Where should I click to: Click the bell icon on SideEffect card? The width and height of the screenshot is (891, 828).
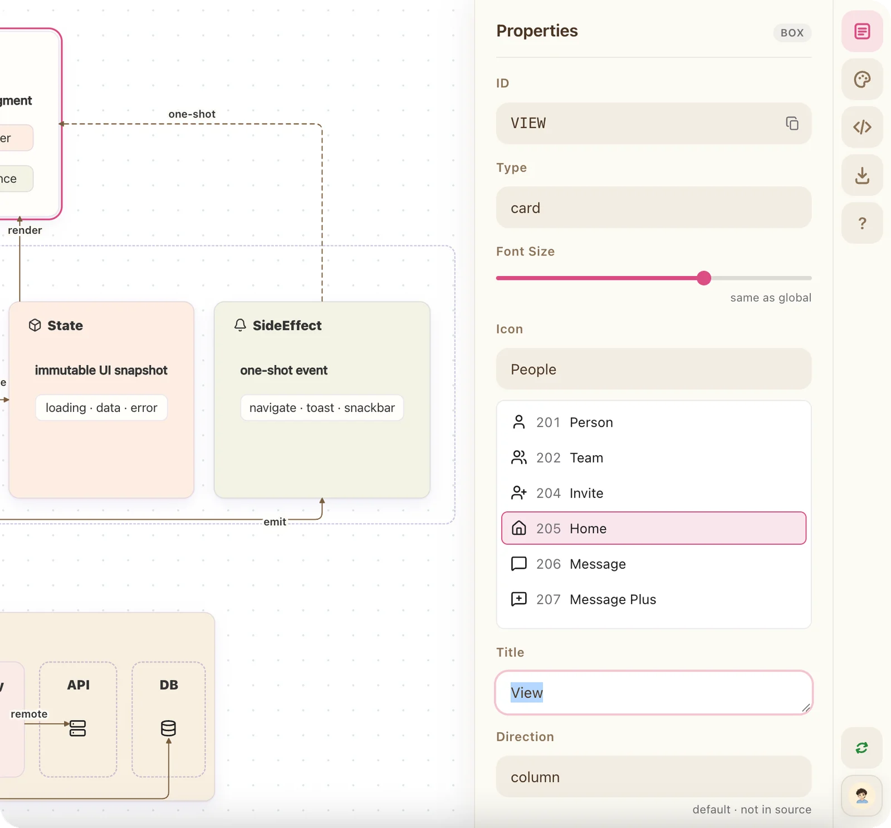pyautogui.click(x=240, y=325)
